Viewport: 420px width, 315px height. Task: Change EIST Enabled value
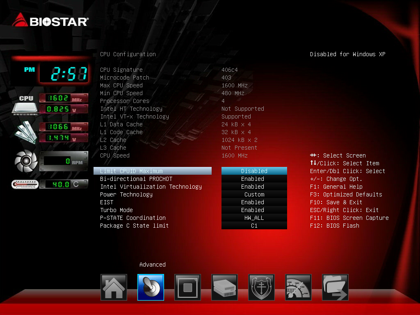pos(254,202)
